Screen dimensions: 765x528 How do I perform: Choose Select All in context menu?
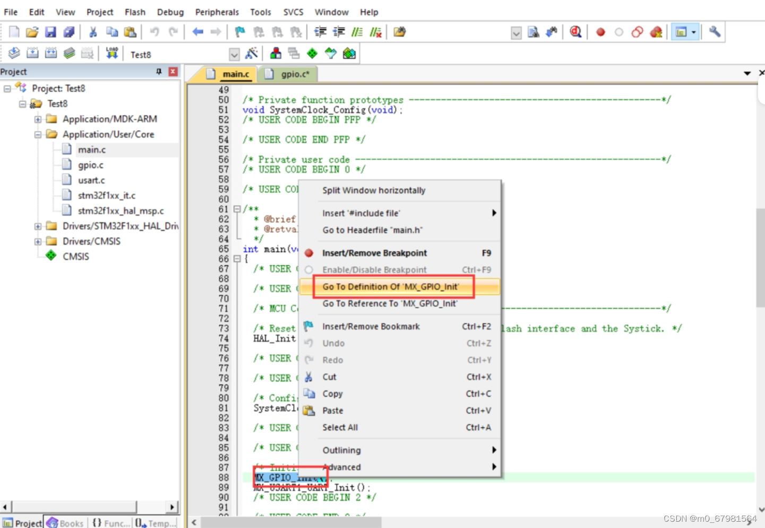(400, 427)
